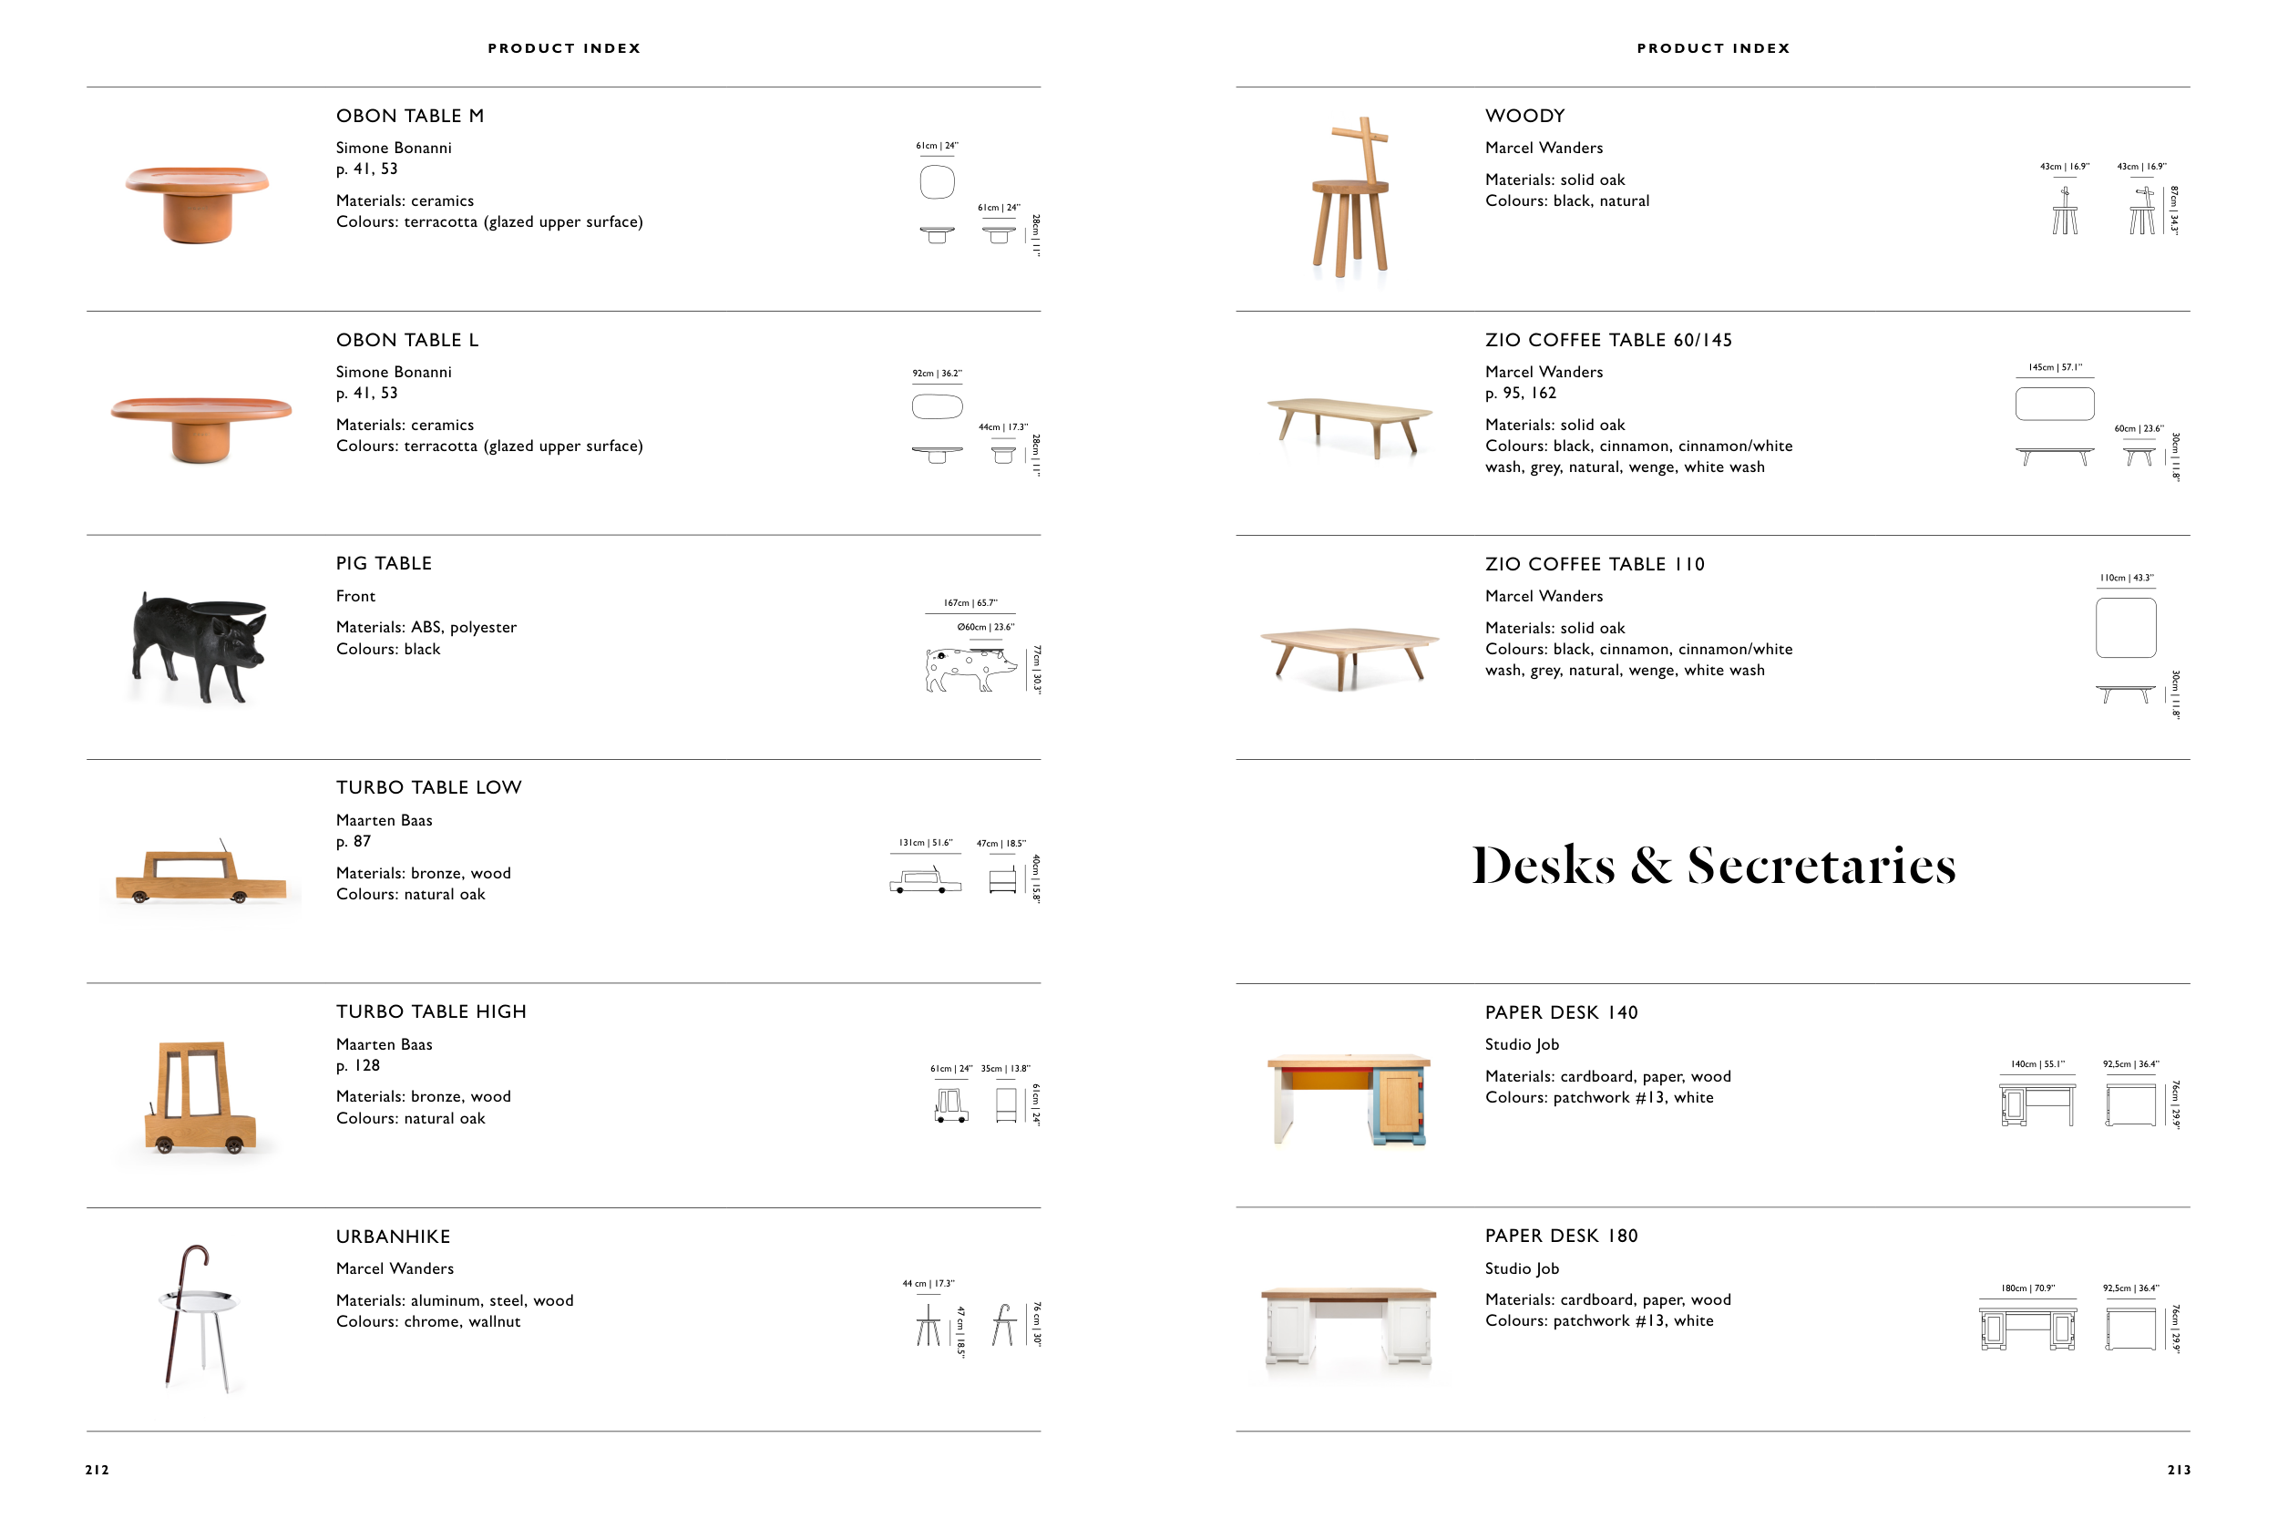Screen dimensions: 2278x1519
Task: Click the Zio Coffee Table 60/145 title
Action: click(1607, 340)
